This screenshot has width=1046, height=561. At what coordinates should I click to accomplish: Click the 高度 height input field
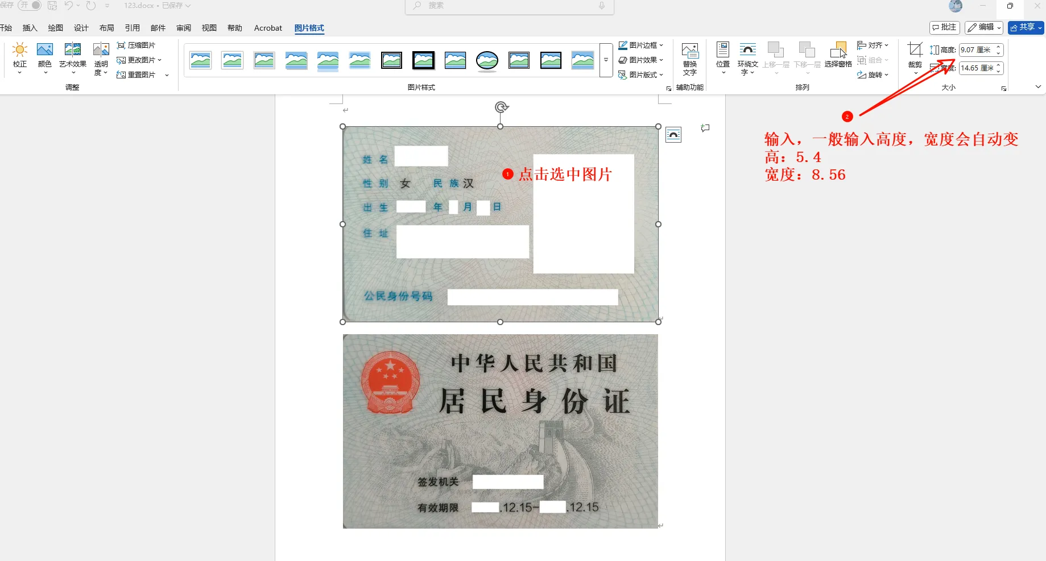[x=975, y=50]
